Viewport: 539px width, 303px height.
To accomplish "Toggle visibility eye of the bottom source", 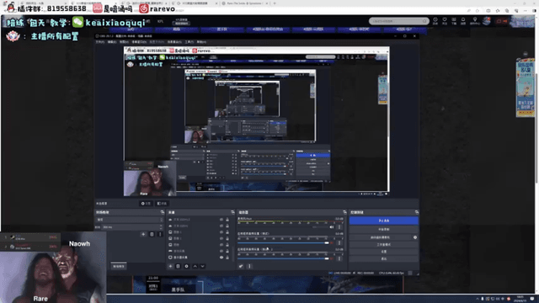I will [221, 258].
